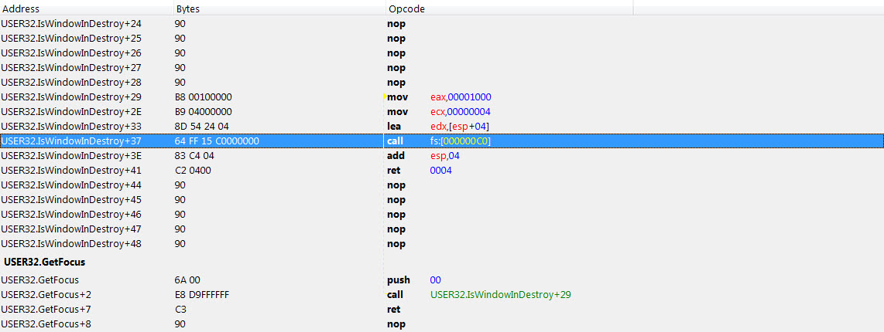Click address USER32.IsWindowInDestroy+48
Image resolution: width=884 pixels, height=332 pixels.
click(66, 244)
